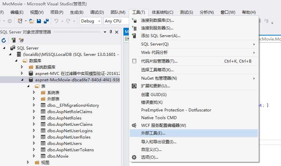The image size is (281, 166).
Task: Collapse the 表 tables folder
Action: [28, 86]
